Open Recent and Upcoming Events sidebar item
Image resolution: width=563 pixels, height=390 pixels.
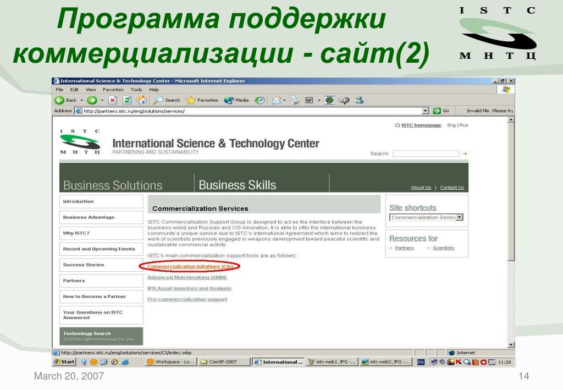(101, 249)
